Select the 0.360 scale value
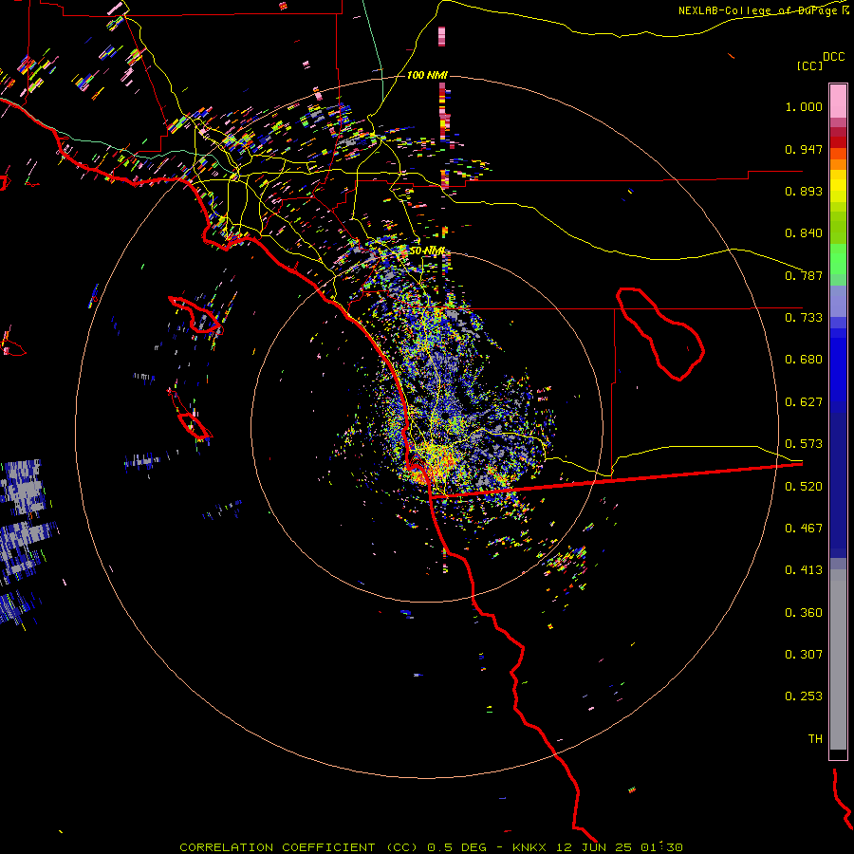This screenshot has width=854, height=854. tap(804, 613)
